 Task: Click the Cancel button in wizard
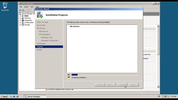(x=133, y=85)
